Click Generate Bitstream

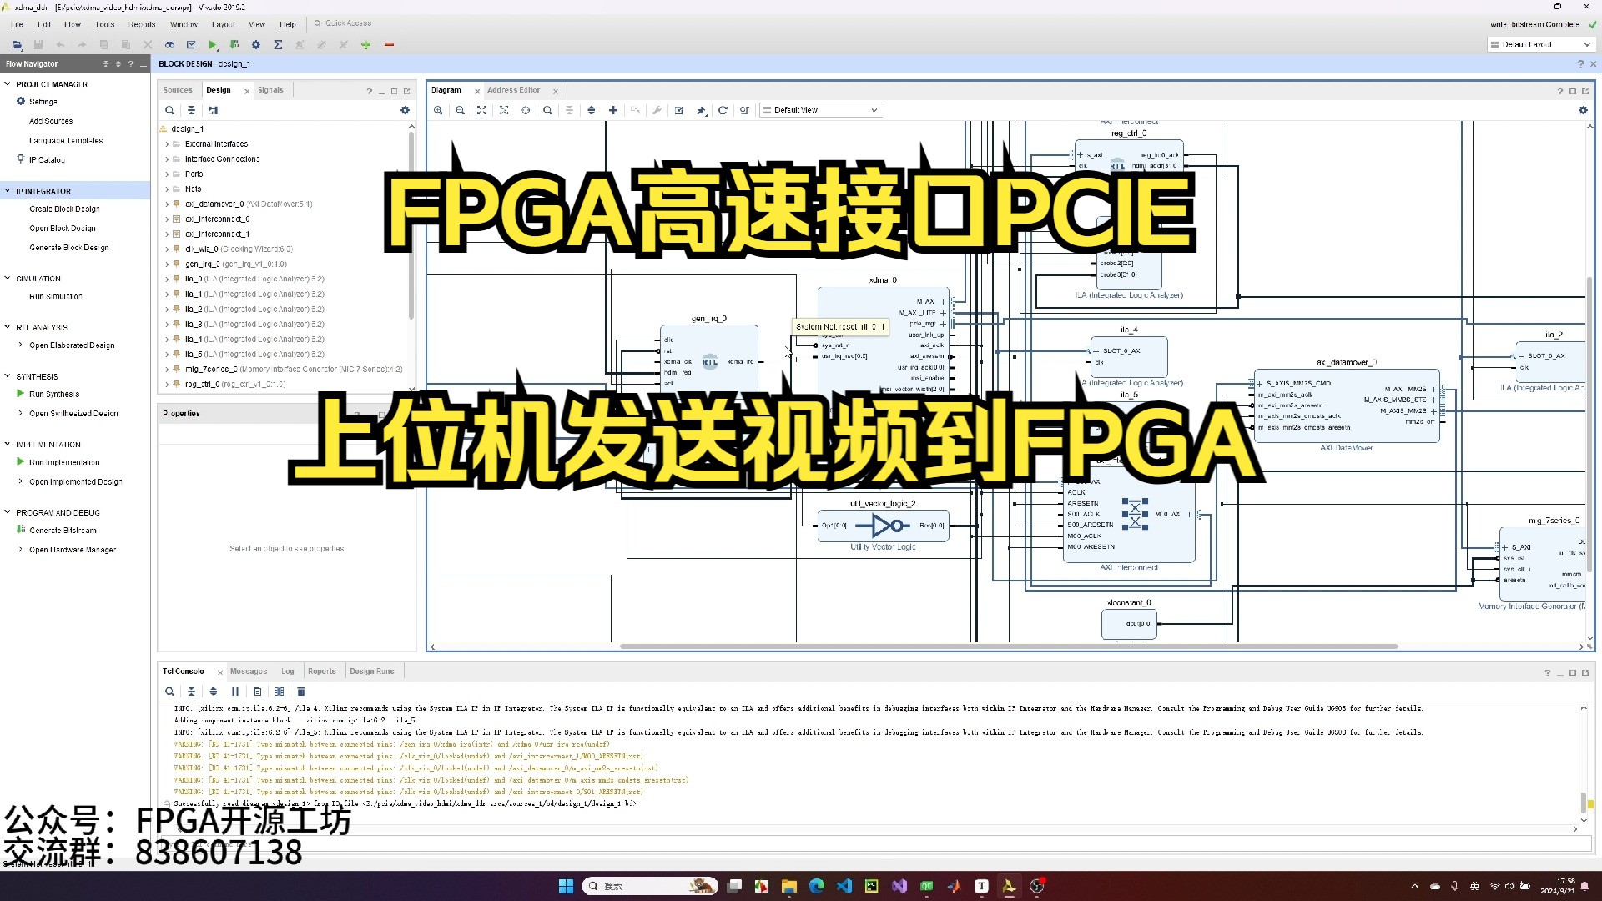tap(63, 531)
